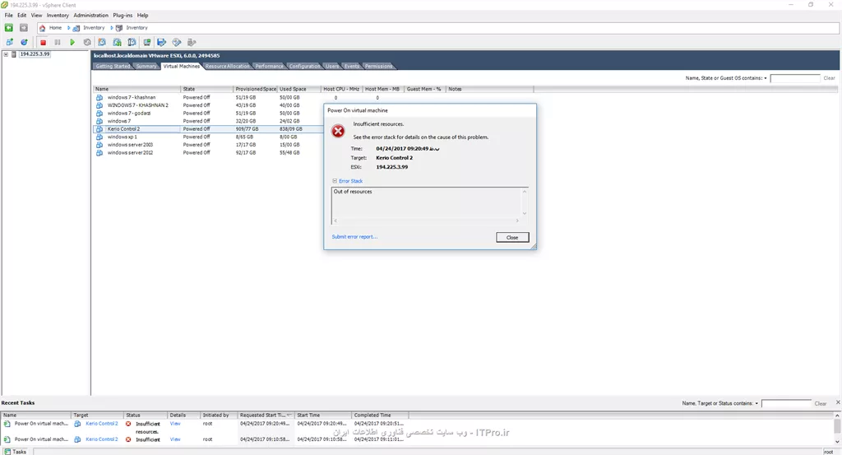Switch to the Permissions tab
The width and height of the screenshot is (842, 455).
(378, 66)
